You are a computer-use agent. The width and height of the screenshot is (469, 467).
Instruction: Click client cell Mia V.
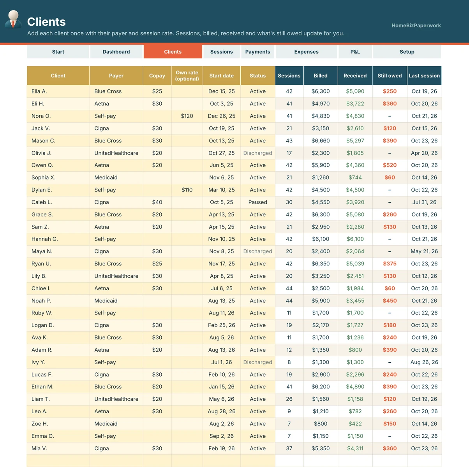58,448
